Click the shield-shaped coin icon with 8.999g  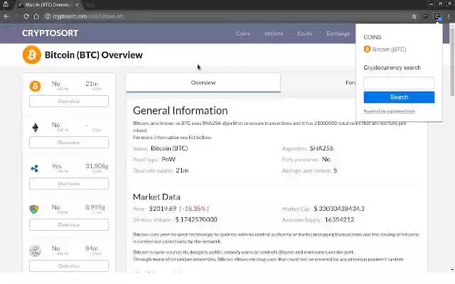tap(34, 209)
